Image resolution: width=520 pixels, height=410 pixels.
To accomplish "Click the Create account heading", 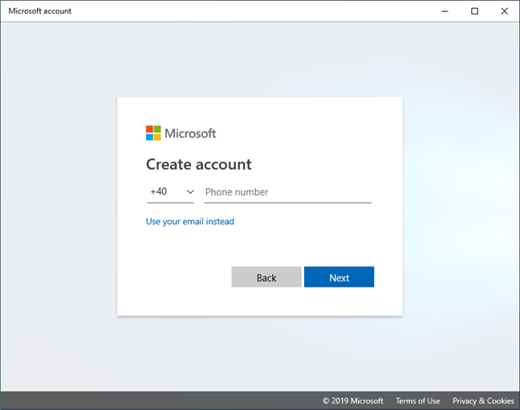I will point(199,164).
